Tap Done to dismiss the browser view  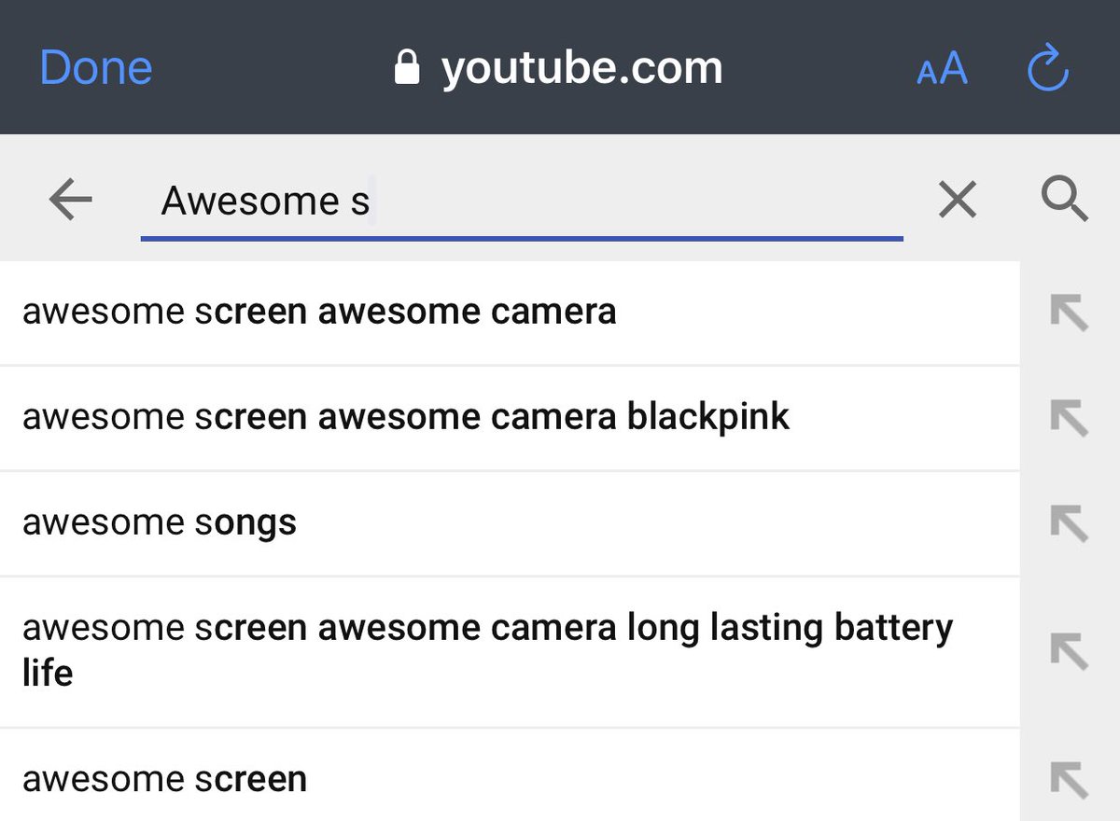tap(94, 66)
